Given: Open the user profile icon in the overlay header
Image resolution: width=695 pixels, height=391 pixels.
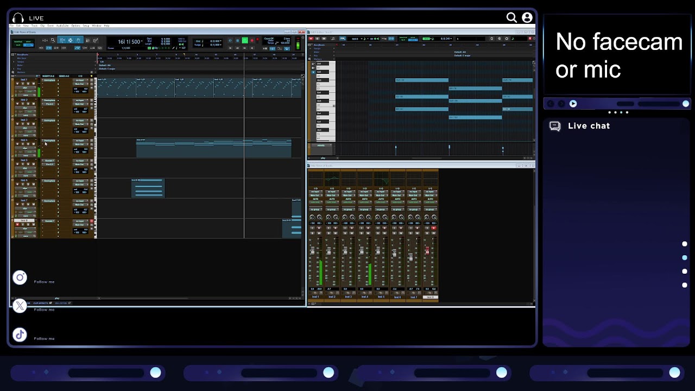Looking at the screenshot, I should (x=527, y=18).
